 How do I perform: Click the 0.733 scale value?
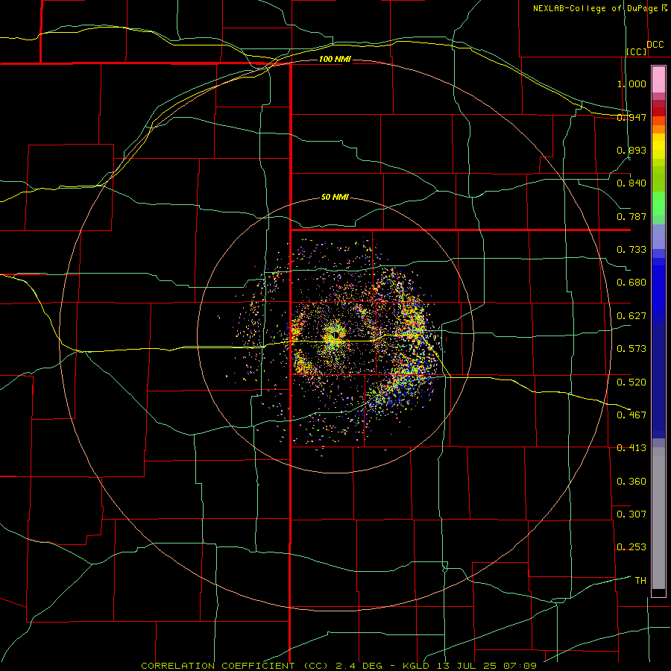pos(631,250)
